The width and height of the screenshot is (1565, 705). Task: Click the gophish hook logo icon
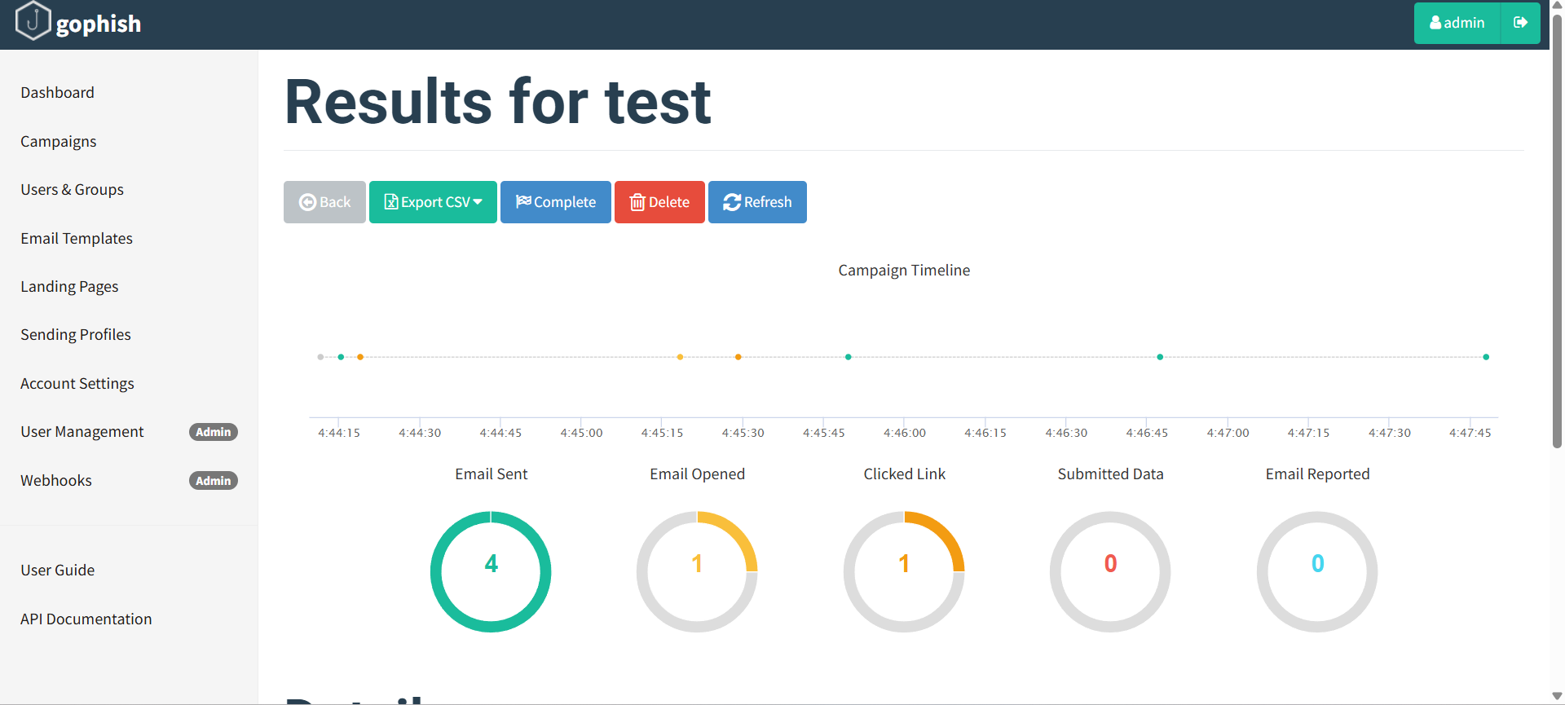click(x=33, y=20)
